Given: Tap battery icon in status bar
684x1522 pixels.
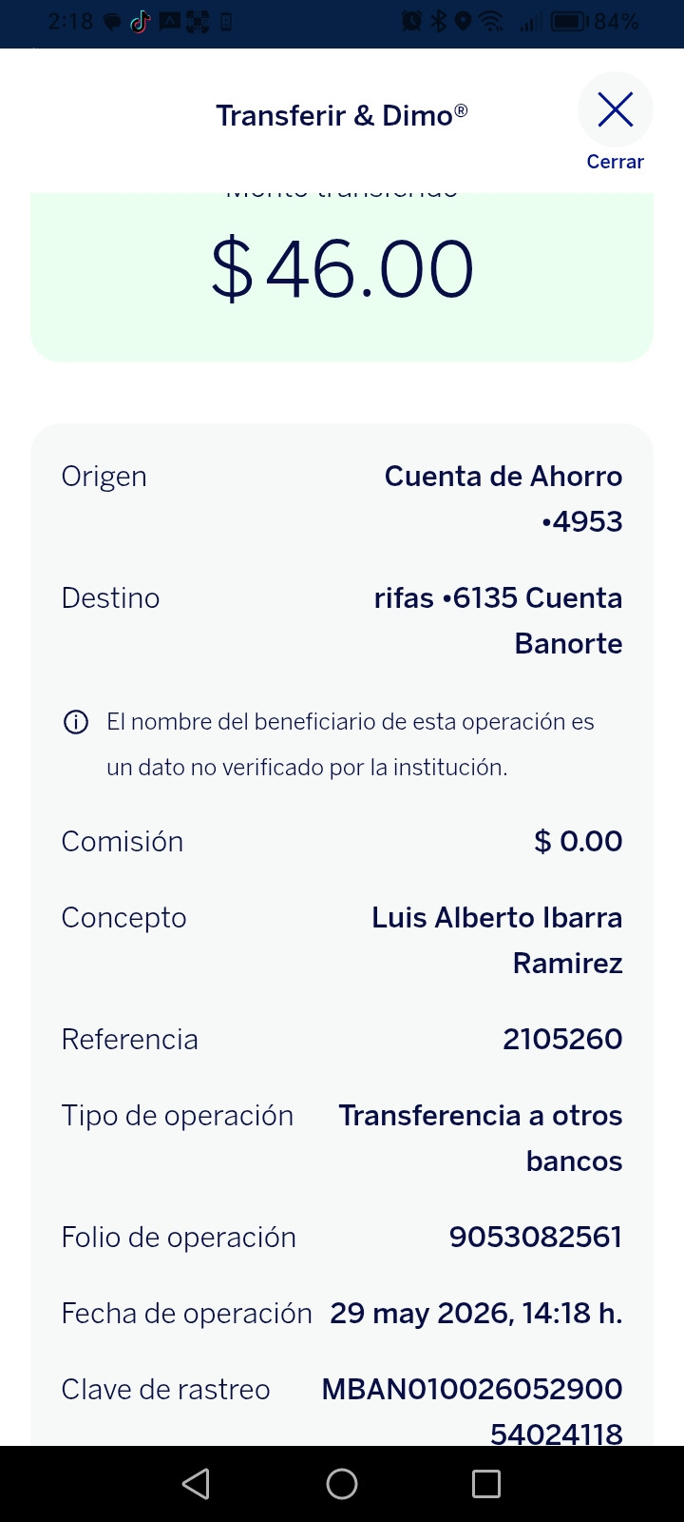Looking at the screenshot, I should coord(570,21).
